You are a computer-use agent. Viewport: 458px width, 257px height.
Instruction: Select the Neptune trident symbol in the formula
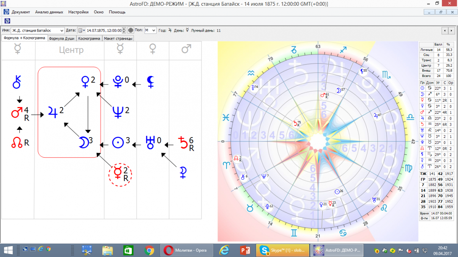tap(117, 112)
